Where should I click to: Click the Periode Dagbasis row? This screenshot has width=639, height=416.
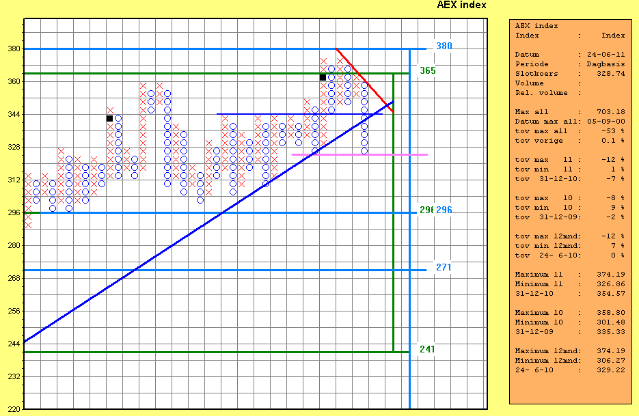point(569,64)
